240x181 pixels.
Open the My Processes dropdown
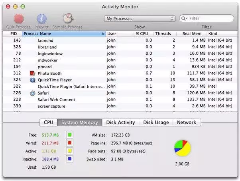[140, 19]
